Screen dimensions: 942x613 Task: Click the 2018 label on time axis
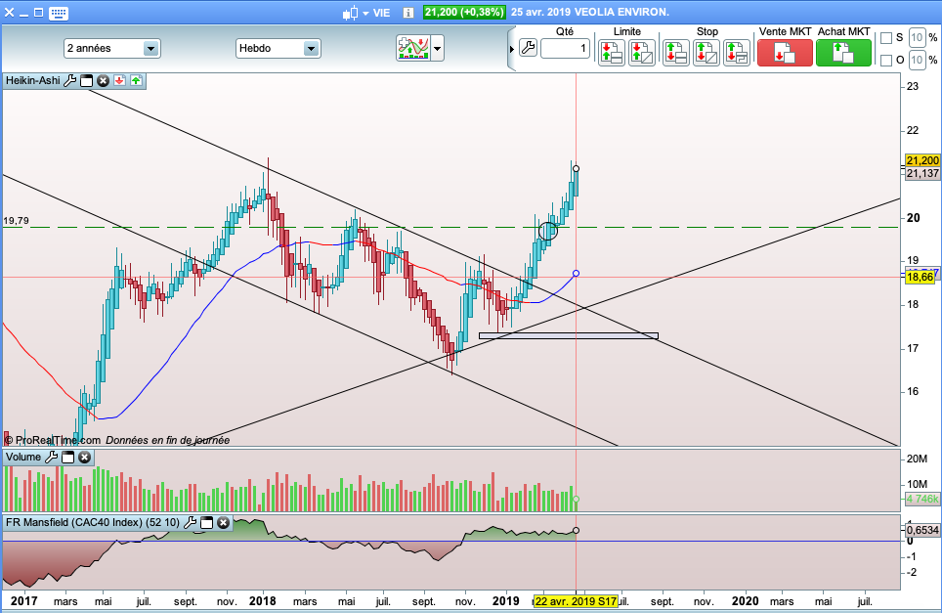point(263,601)
